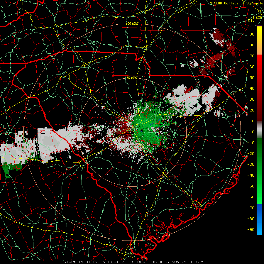The width and height of the screenshot is (264, 264).
Task: Click the -90 value on the velocity scale
Action: coord(251,230)
